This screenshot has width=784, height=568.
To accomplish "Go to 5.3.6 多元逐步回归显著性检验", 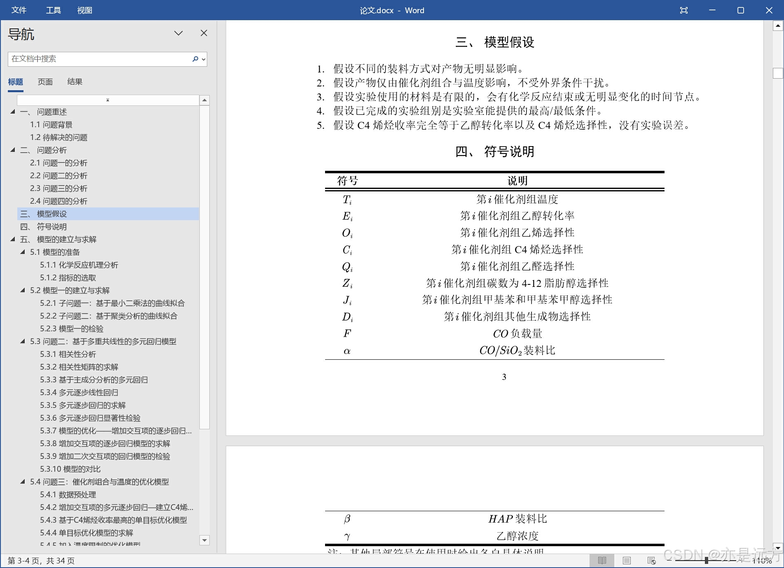I will pyautogui.click(x=90, y=418).
